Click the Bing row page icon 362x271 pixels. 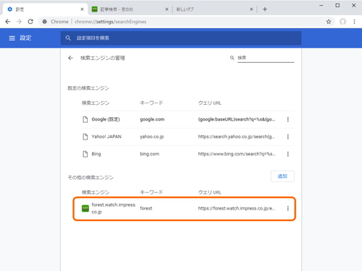pos(85,154)
